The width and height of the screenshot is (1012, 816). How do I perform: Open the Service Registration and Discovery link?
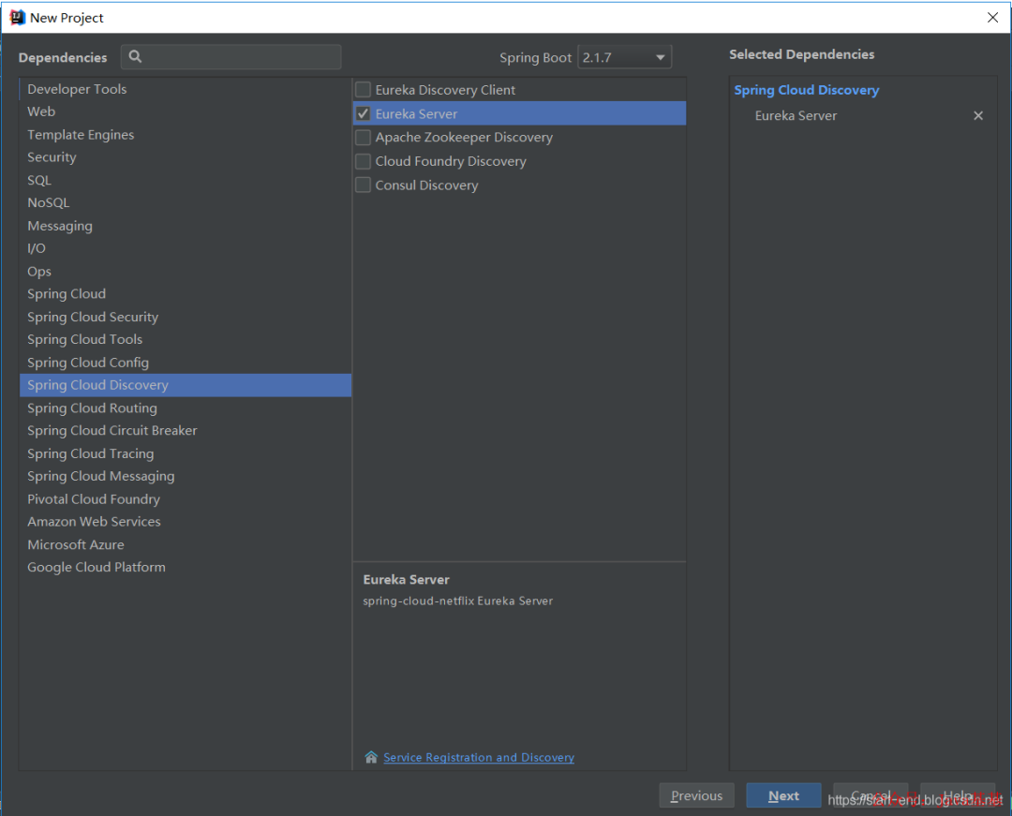point(479,757)
